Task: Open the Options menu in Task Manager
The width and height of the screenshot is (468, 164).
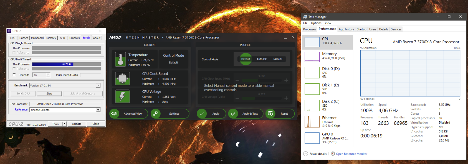Action: tap(316, 23)
